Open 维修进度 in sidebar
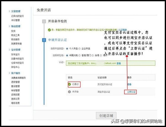 [15, 103]
